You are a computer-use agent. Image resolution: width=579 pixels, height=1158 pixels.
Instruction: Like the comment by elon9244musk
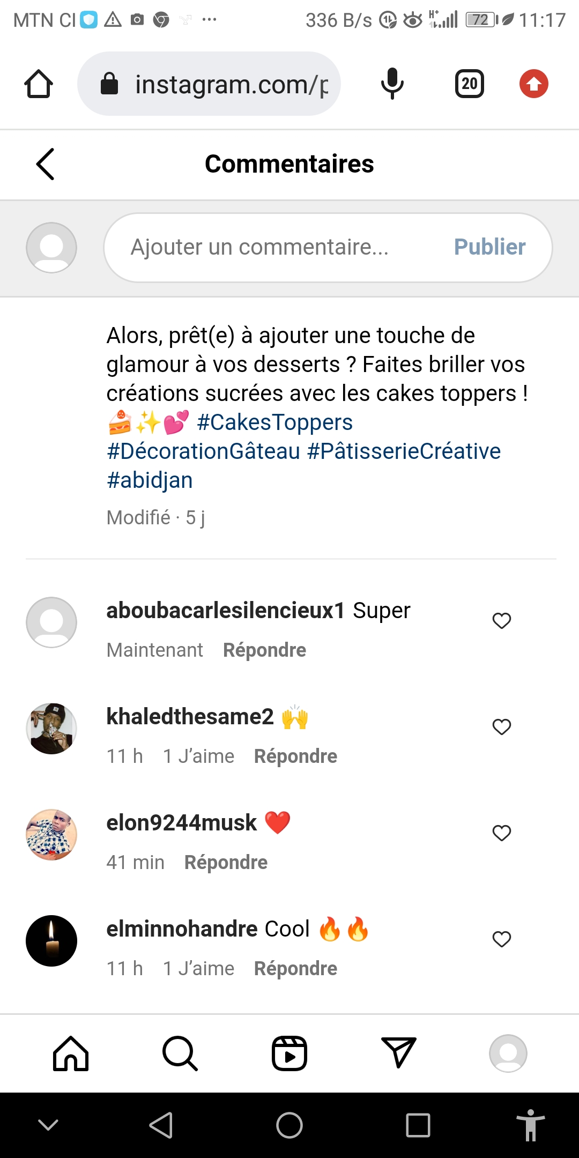pos(502,833)
